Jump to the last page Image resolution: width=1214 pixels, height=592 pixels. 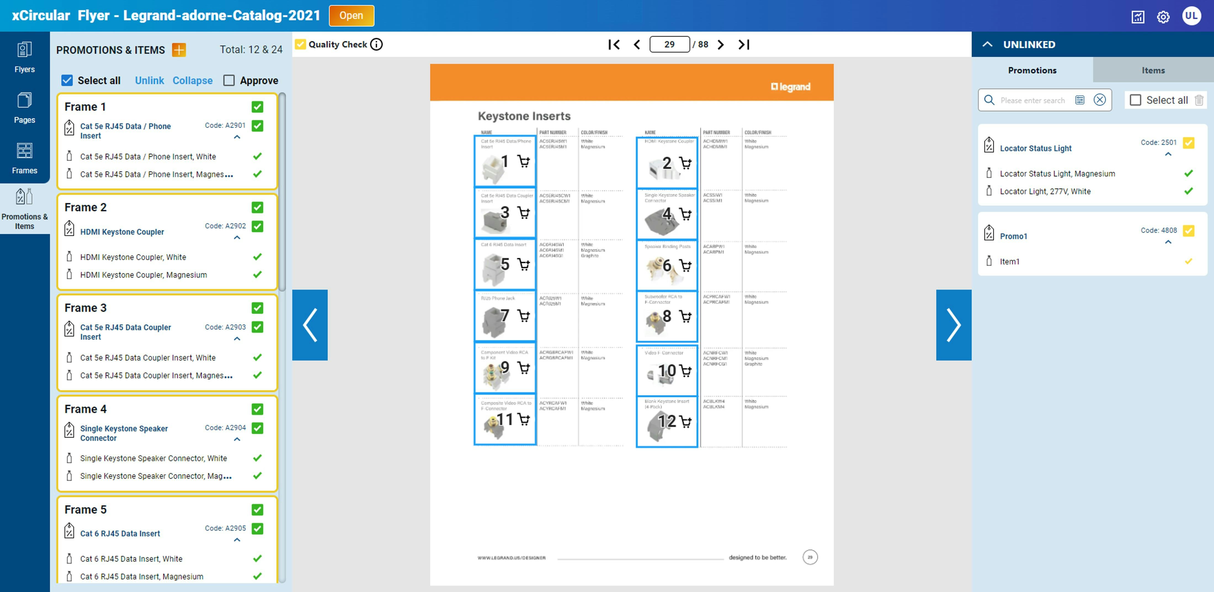tap(744, 44)
